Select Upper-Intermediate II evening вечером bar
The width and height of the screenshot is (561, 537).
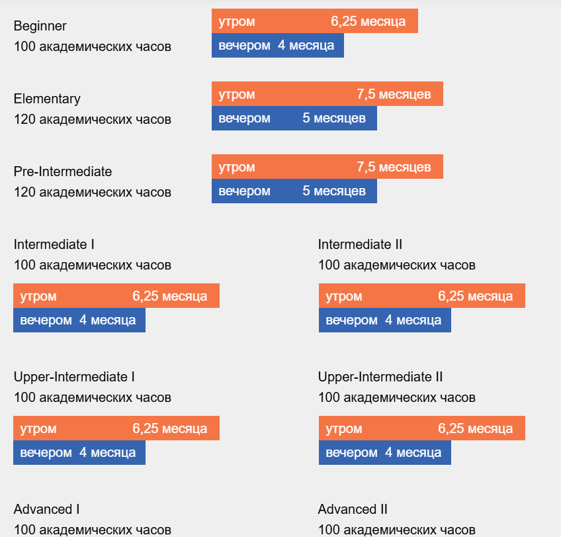coord(384,452)
